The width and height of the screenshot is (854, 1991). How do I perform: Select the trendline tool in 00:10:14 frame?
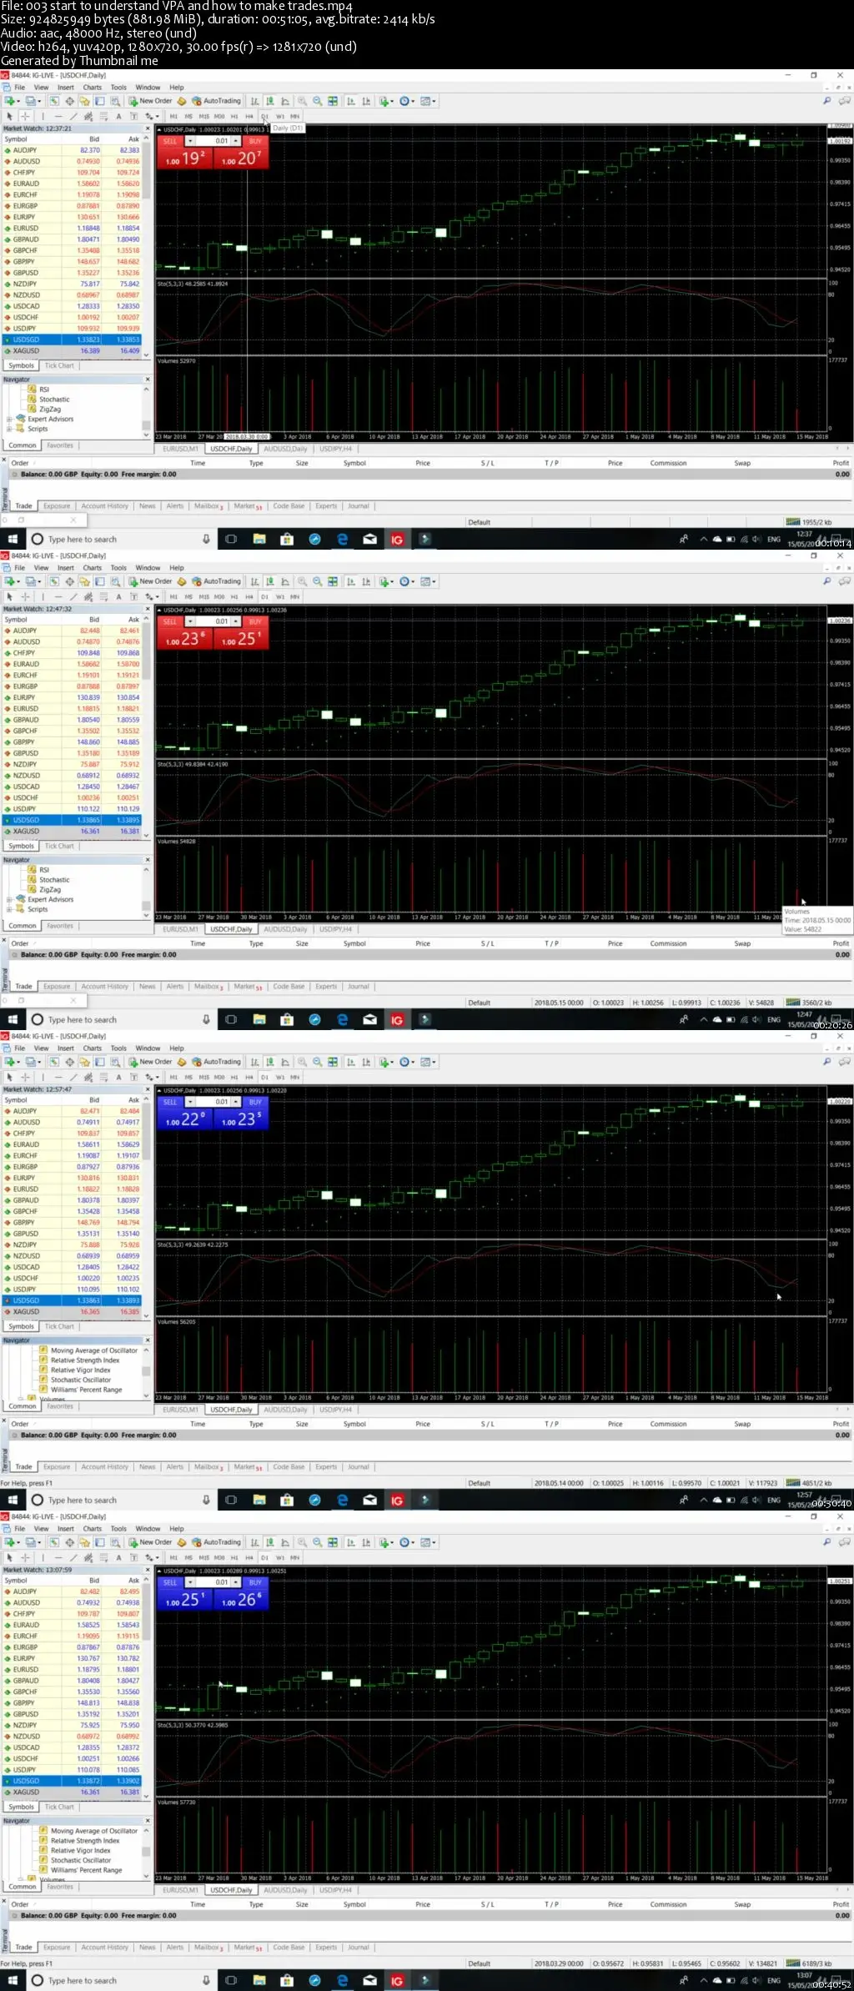pyautogui.click(x=73, y=117)
